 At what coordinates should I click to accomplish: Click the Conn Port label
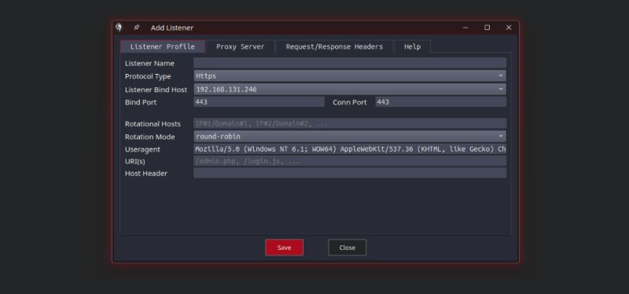click(x=350, y=102)
